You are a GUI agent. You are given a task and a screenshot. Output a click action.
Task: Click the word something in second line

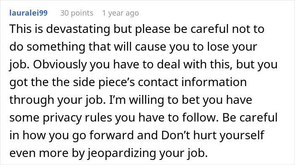click(x=56, y=47)
